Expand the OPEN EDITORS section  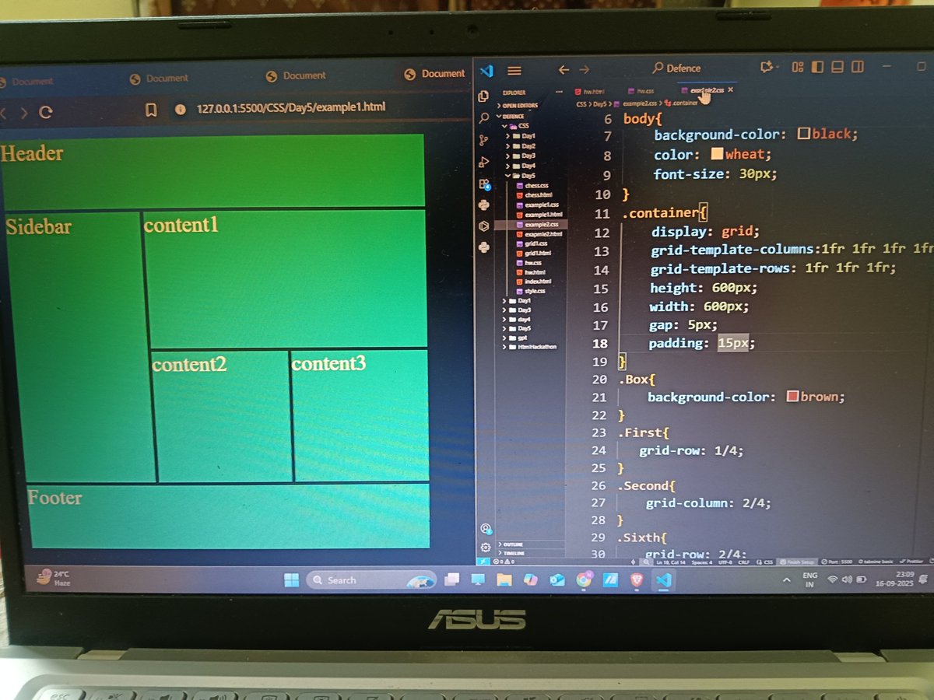click(x=517, y=105)
